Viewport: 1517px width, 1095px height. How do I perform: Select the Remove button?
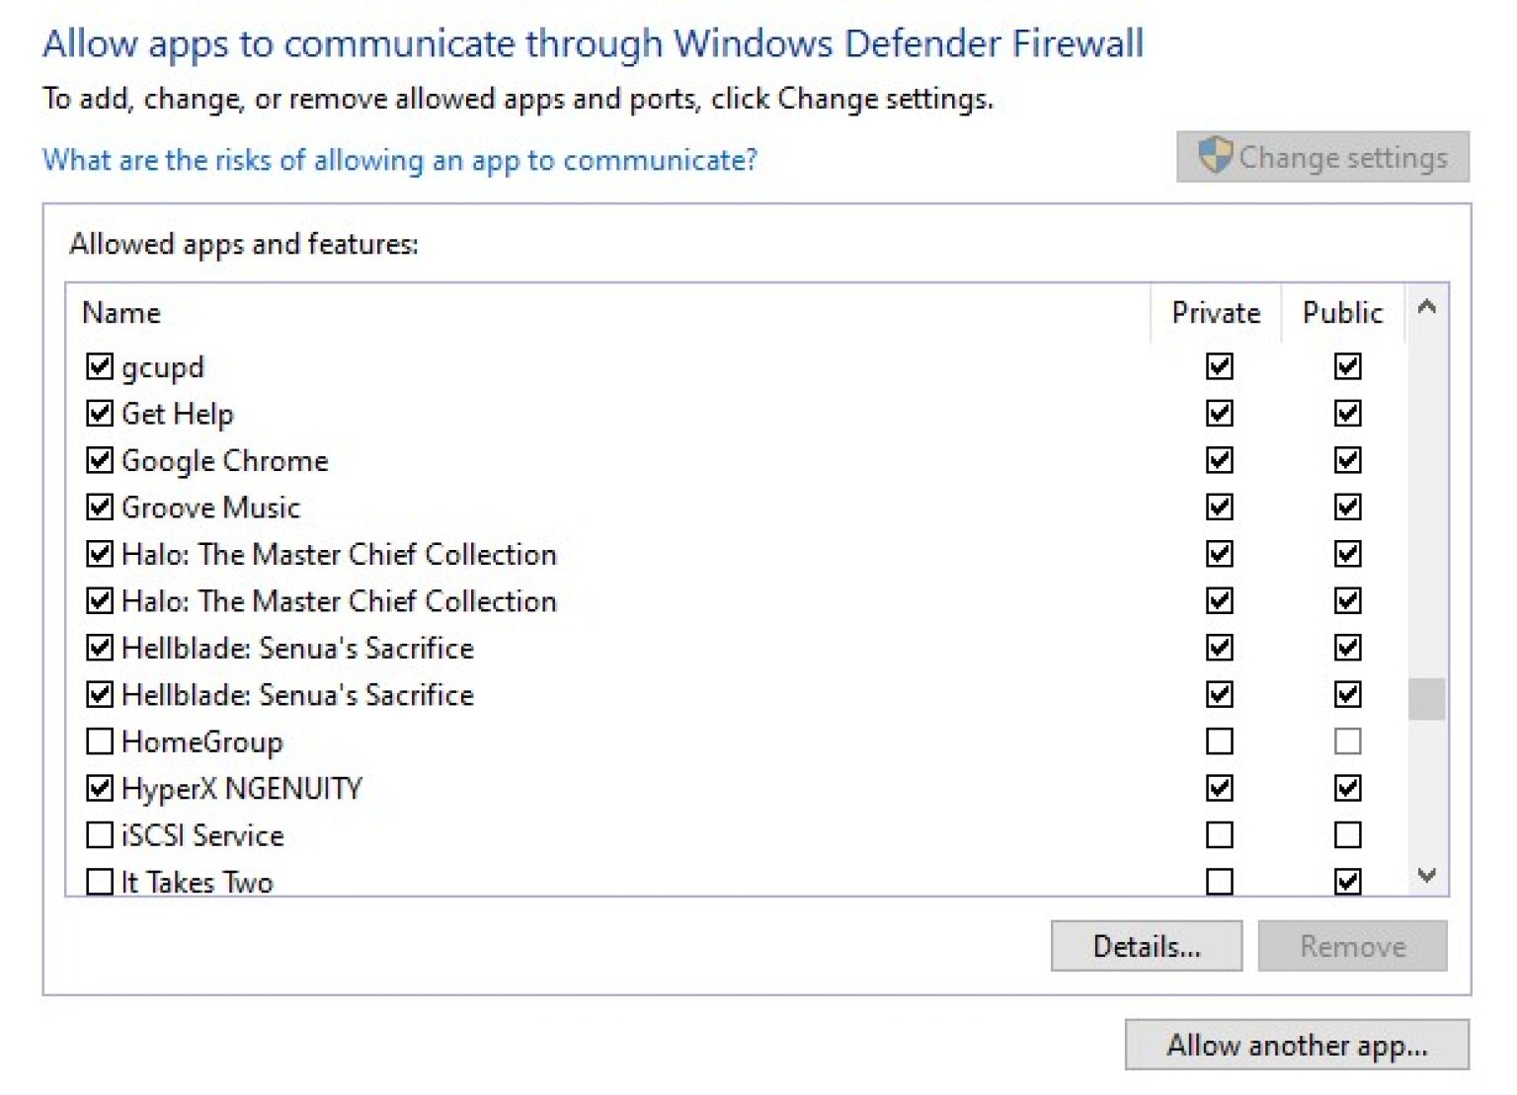1352,945
